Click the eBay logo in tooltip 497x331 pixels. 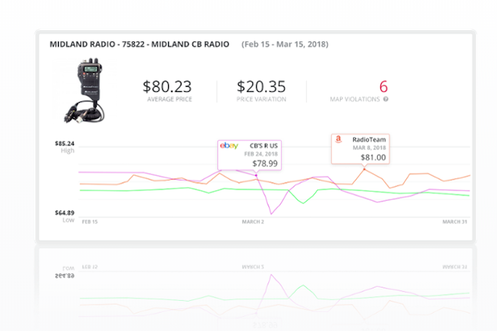pos(229,146)
